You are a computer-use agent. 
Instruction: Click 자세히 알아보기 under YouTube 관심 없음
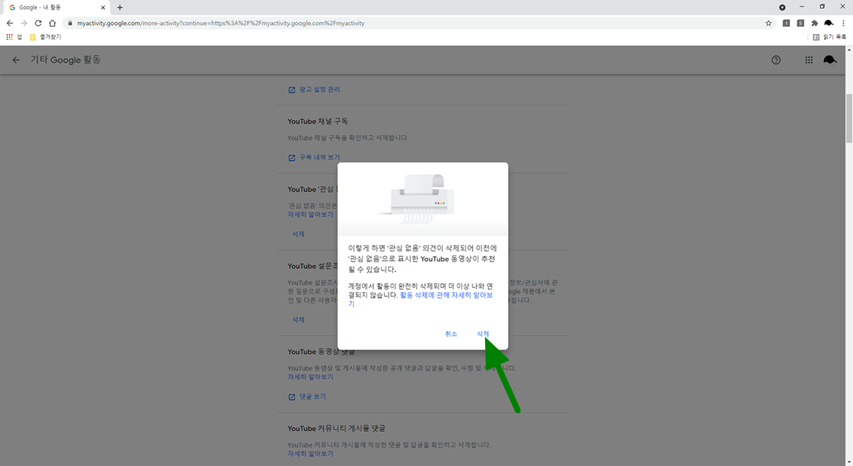[x=311, y=215]
